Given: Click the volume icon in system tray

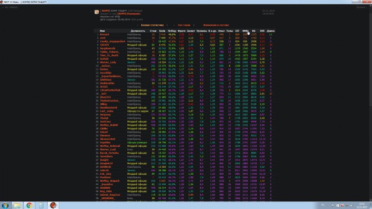Looking at the screenshot, I should pyautogui.click(x=351, y=206).
